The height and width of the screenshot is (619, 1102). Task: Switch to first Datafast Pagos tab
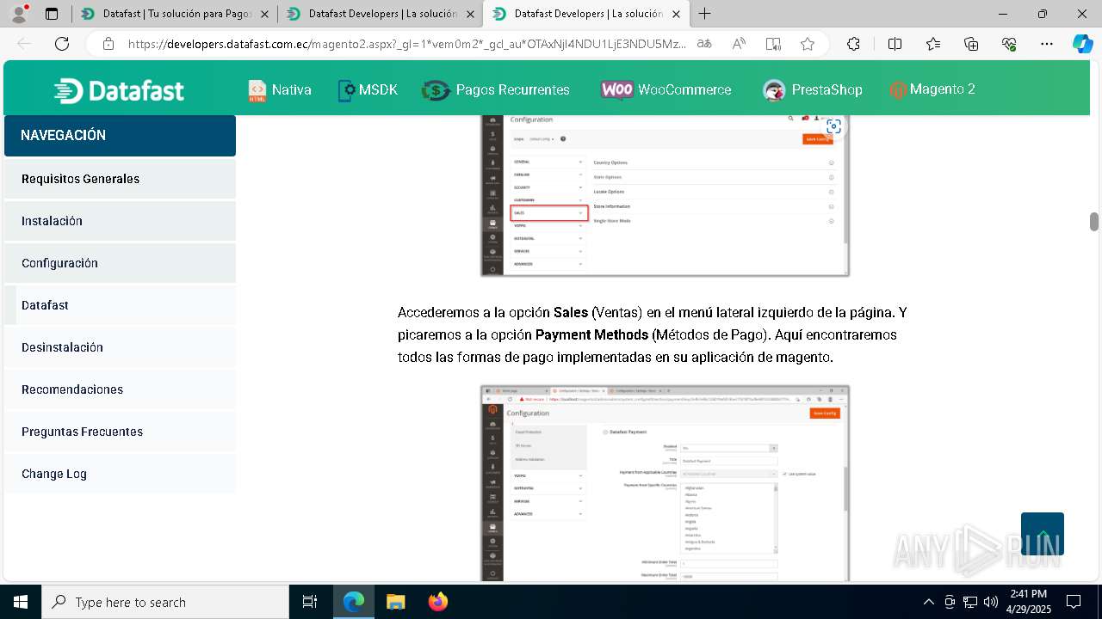173,14
